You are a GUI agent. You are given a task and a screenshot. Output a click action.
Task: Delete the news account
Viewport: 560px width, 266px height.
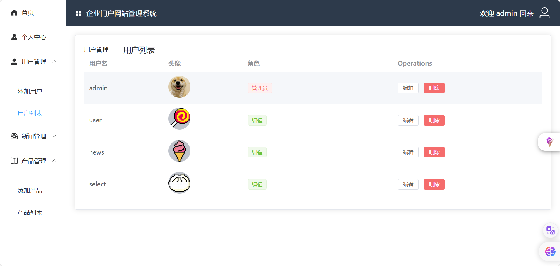coord(434,152)
